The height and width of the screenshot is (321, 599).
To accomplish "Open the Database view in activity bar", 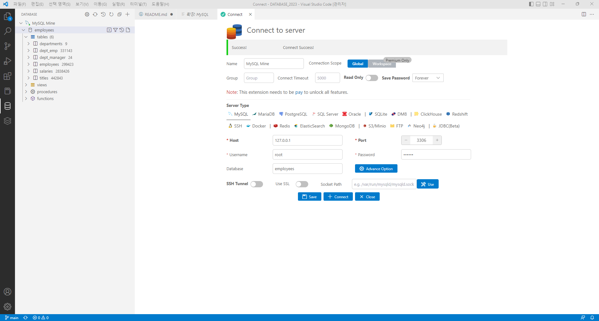I will [x=7, y=106].
